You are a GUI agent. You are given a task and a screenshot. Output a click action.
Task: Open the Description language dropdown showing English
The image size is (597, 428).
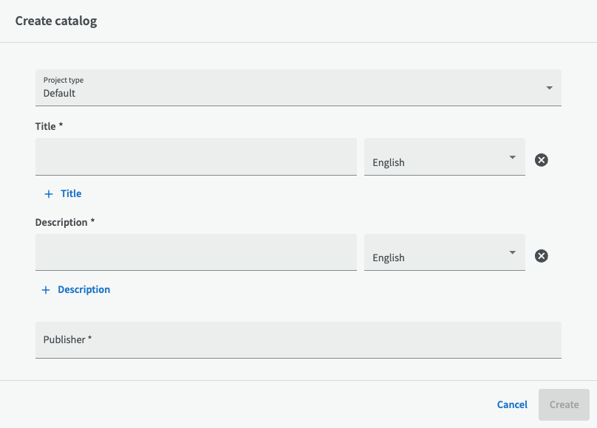coord(444,252)
